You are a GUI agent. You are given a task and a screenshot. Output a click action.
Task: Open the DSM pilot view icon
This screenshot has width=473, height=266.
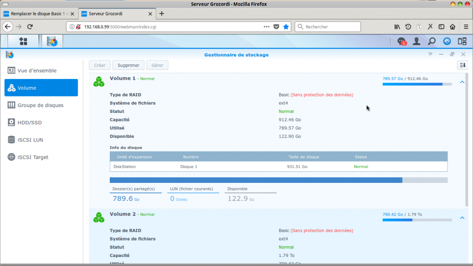click(x=462, y=41)
